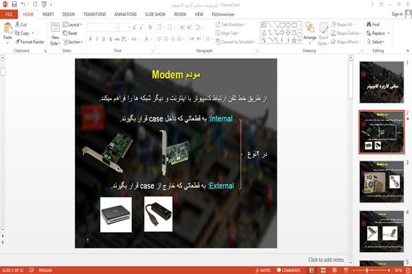This screenshot has height=274, width=412.
Task: Insert a New Slide
Action: tap(55, 34)
